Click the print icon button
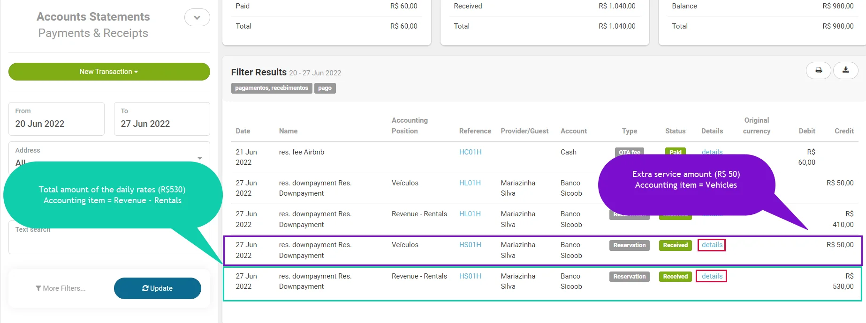 pyautogui.click(x=818, y=70)
